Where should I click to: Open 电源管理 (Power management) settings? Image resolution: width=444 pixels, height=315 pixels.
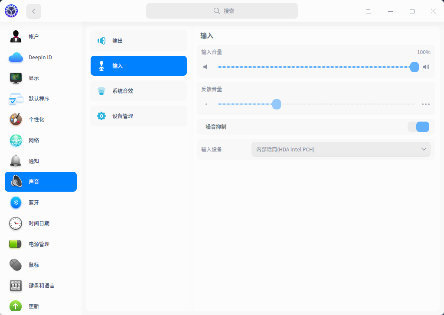point(16,244)
